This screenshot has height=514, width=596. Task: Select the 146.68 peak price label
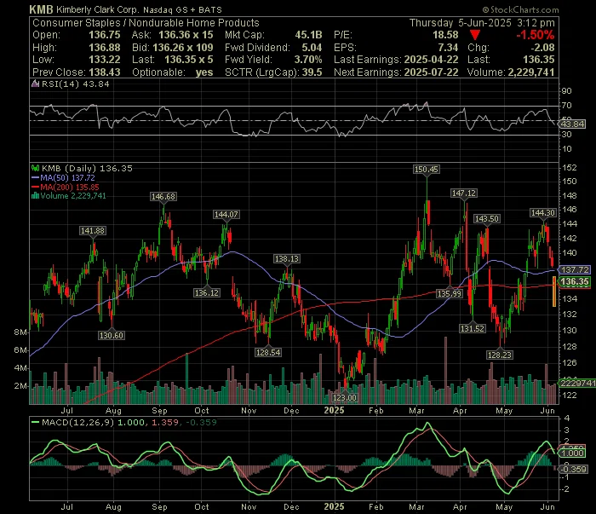[163, 197]
